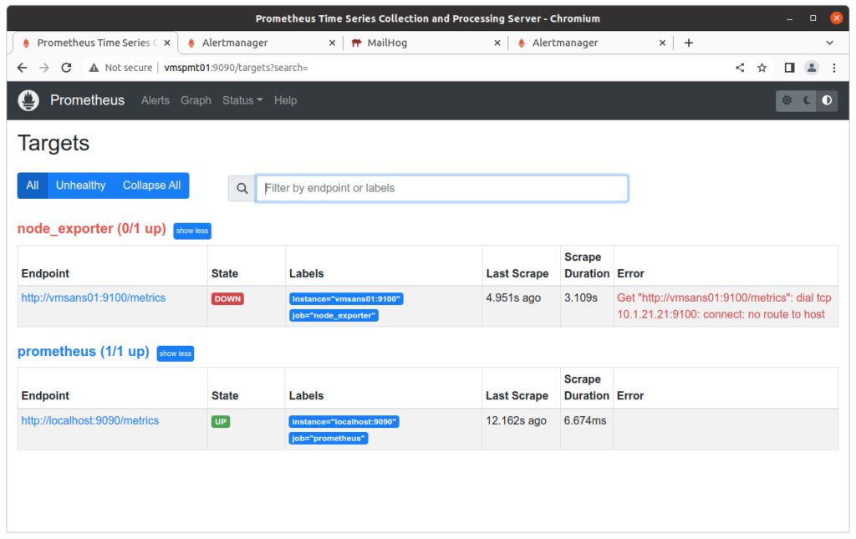Open the browser side panel icon
856x539 pixels.
point(789,68)
